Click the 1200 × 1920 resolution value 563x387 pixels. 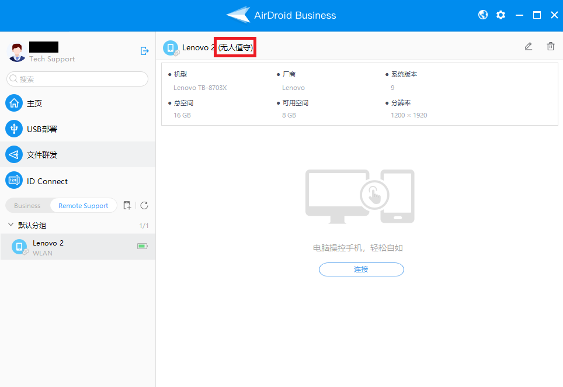click(409, 115)
